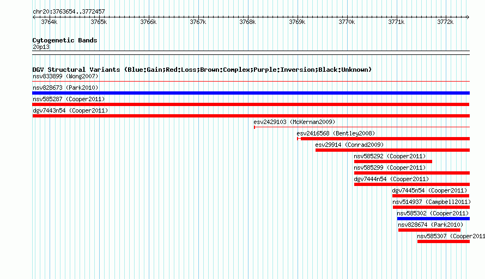Click the nsv585302 blue gain bar
485x279 pixels.
coord(433,219)
